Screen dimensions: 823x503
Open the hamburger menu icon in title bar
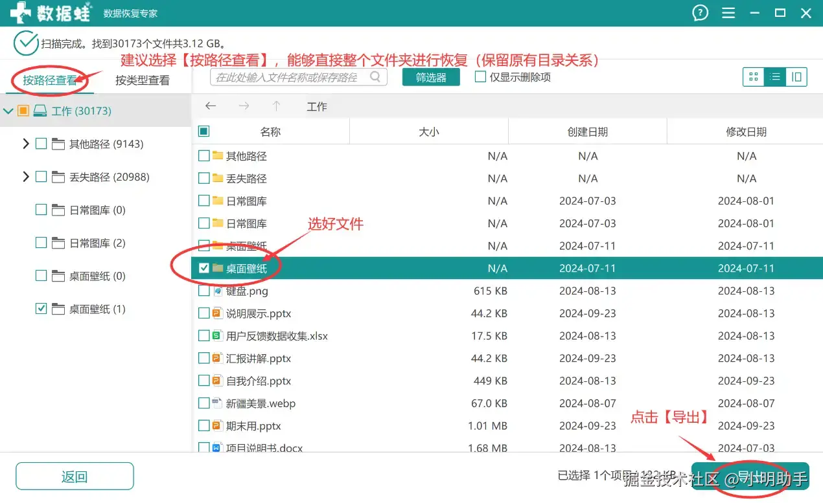pyautogui.click(x=728, y=13)
